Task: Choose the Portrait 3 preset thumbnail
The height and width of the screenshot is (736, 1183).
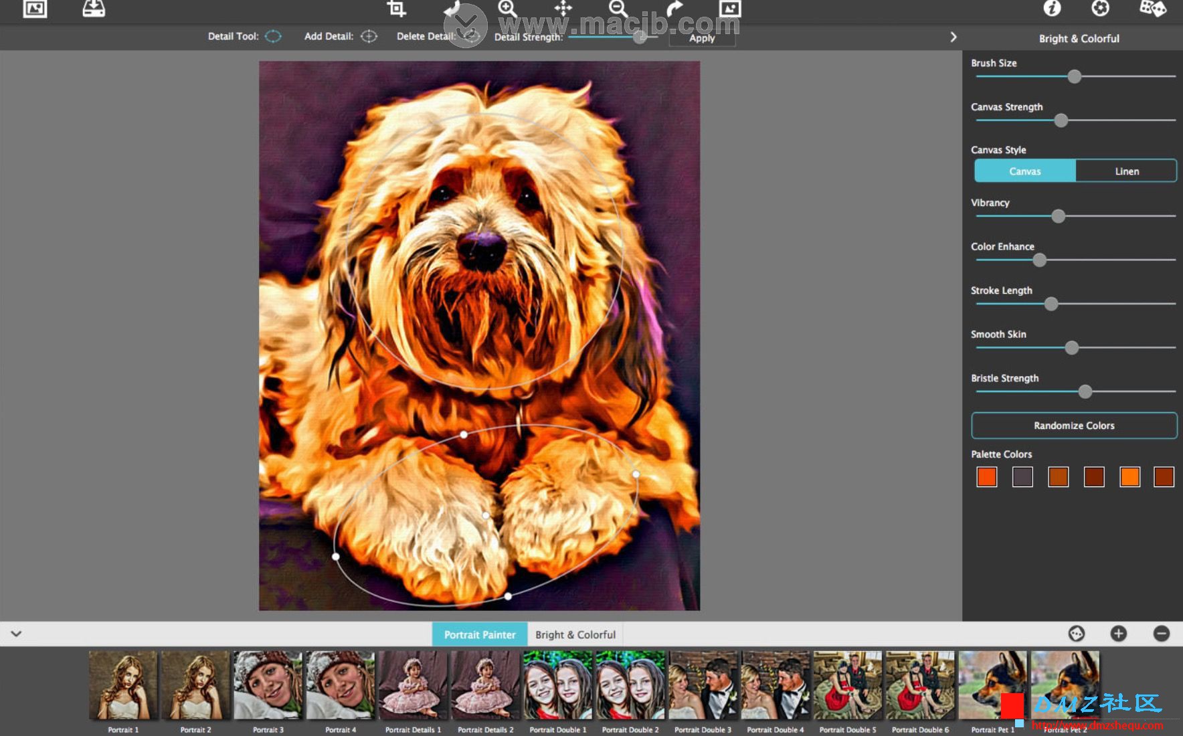Action: click(x=268, y=686)
